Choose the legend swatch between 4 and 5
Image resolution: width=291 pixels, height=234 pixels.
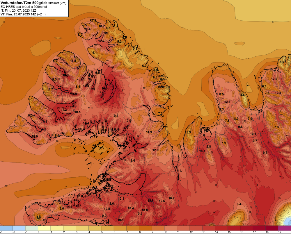click(95, 228)
